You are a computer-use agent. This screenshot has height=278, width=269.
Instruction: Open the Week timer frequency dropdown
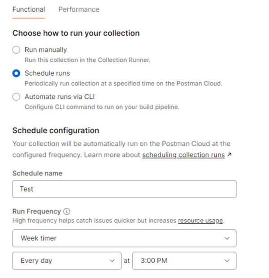tap(124, 238)
